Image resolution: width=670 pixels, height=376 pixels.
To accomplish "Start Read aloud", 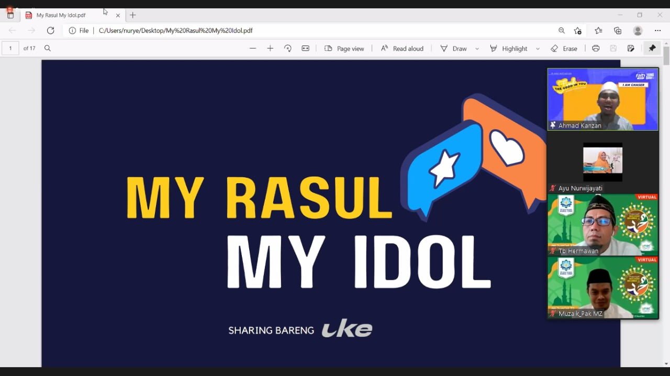I will (401, 48).
